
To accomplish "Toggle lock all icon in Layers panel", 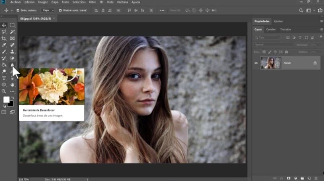I will click(286, 52).
